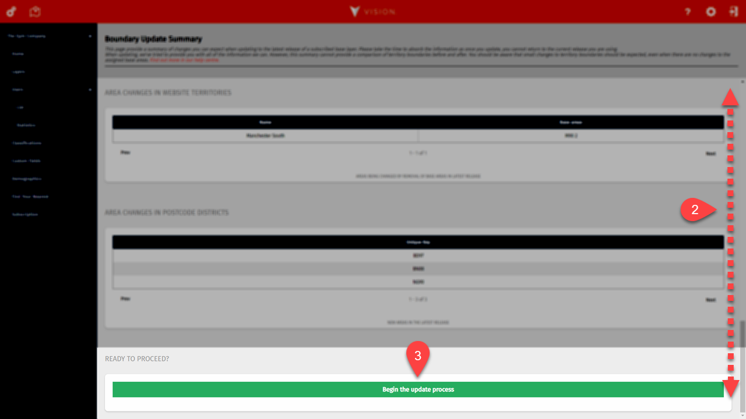Collapse the top company item's sidebar arrow
The height and width of the screenshot is (419, 746).
click(x=90, y=36)
